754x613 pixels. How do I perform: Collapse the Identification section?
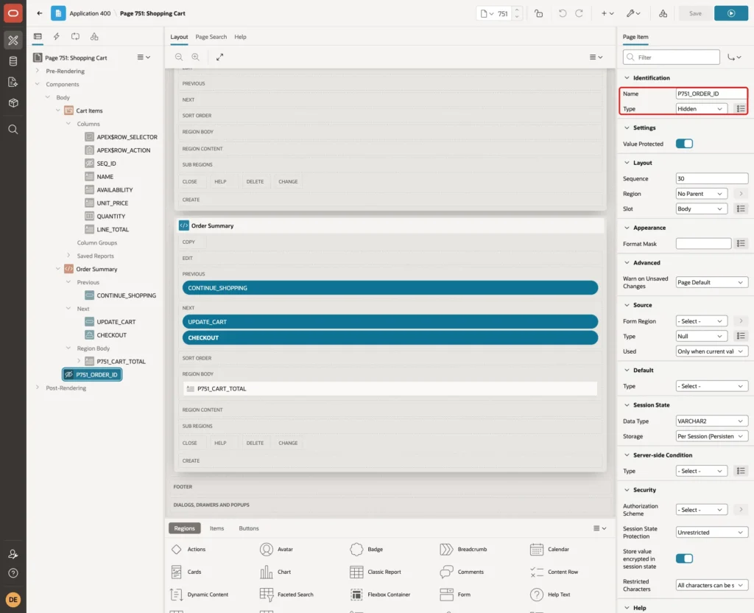click(627, 78)
